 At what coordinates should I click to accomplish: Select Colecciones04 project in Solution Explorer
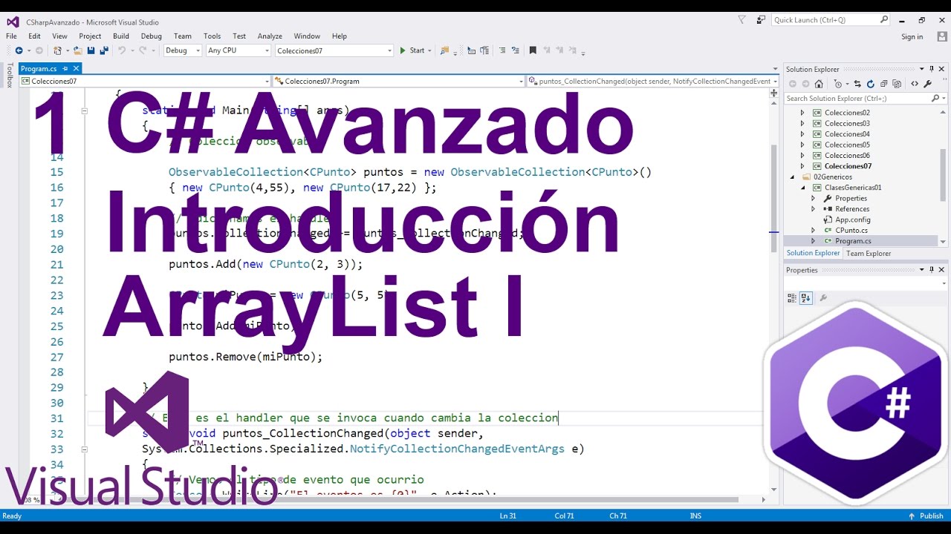847,134
